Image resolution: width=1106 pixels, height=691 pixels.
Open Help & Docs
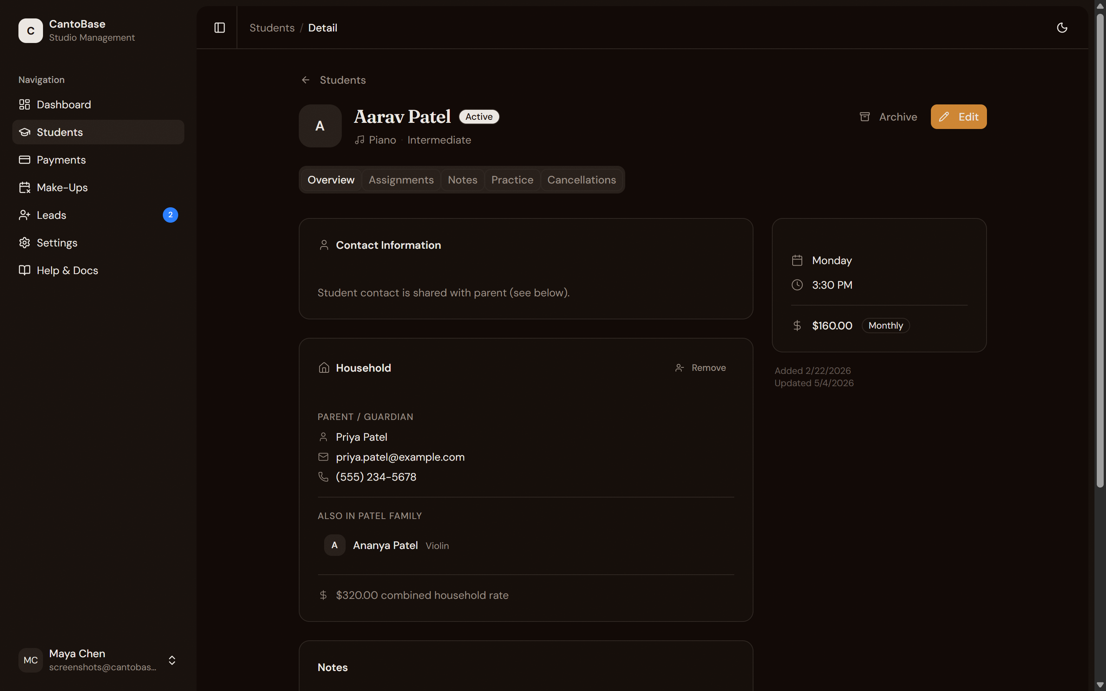(x=98, y=271)
